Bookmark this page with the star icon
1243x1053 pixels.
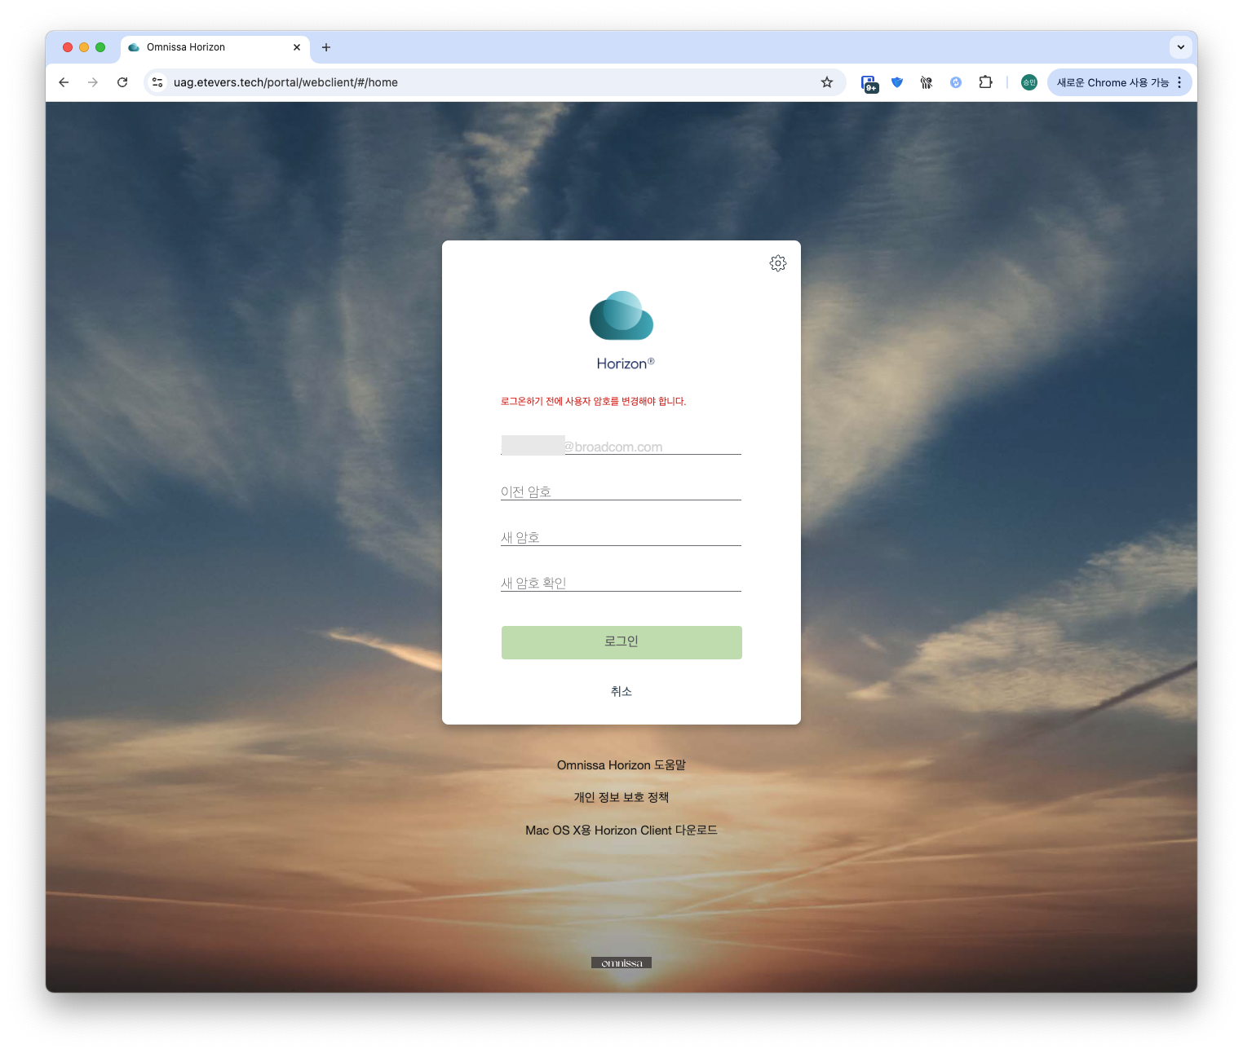point(826,82)
